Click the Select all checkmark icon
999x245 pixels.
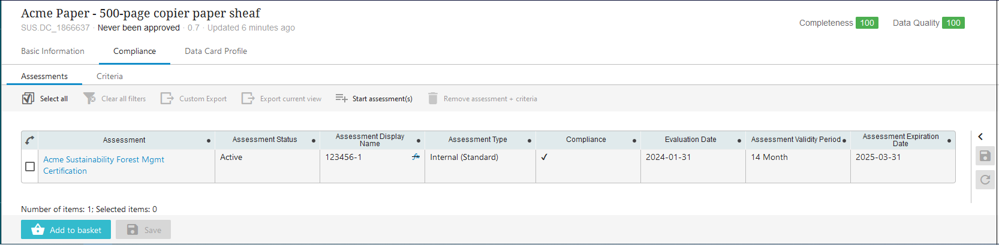click(28, 99)
